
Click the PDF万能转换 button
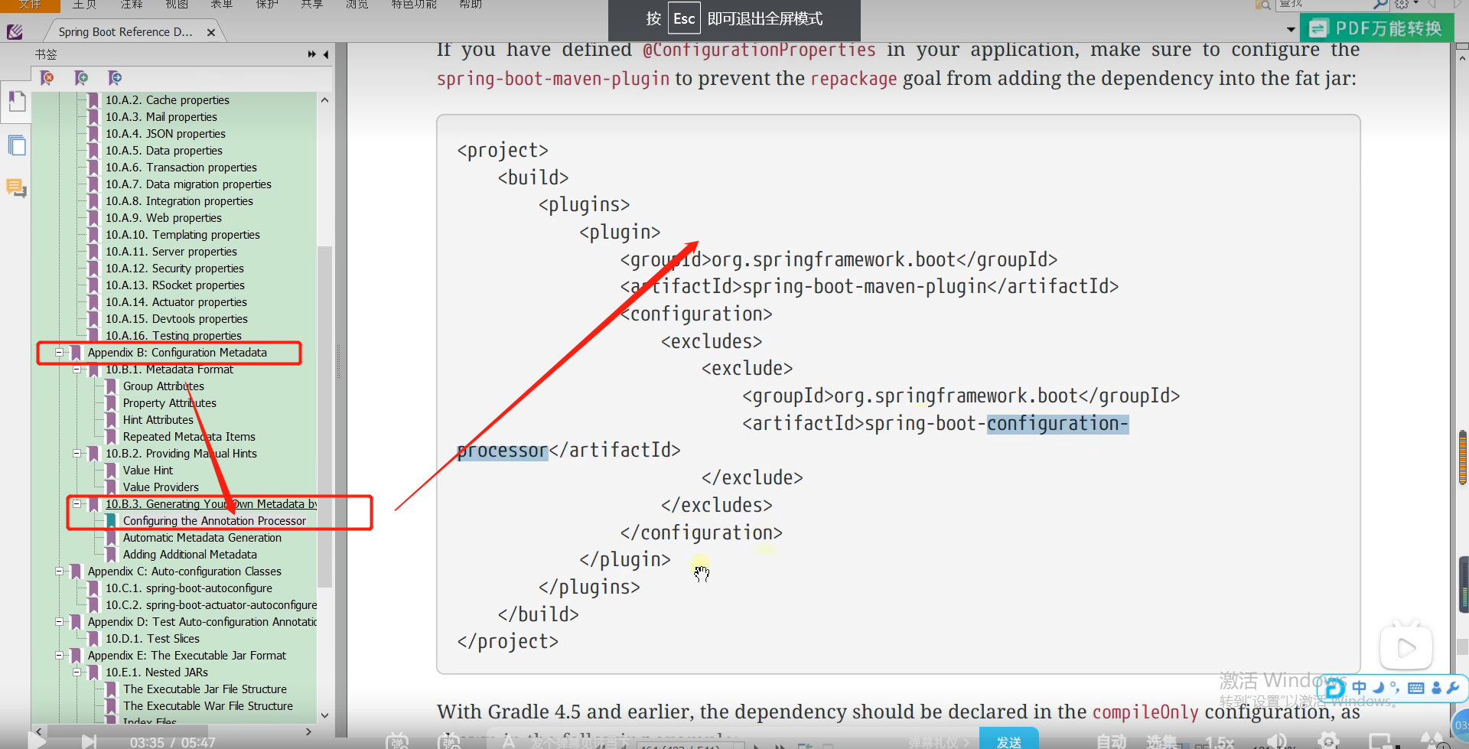[1376, 28]
